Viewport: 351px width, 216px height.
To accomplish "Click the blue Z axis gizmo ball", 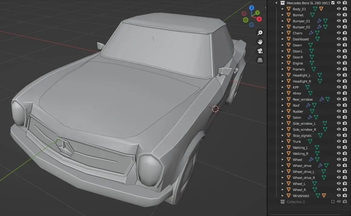I will [x=252, y=8].
